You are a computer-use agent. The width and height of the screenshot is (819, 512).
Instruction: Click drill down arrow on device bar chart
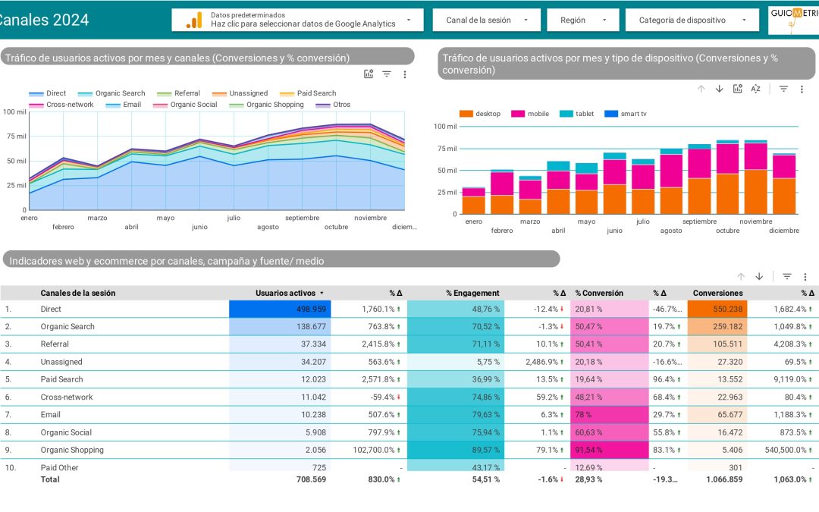(719, 89)
